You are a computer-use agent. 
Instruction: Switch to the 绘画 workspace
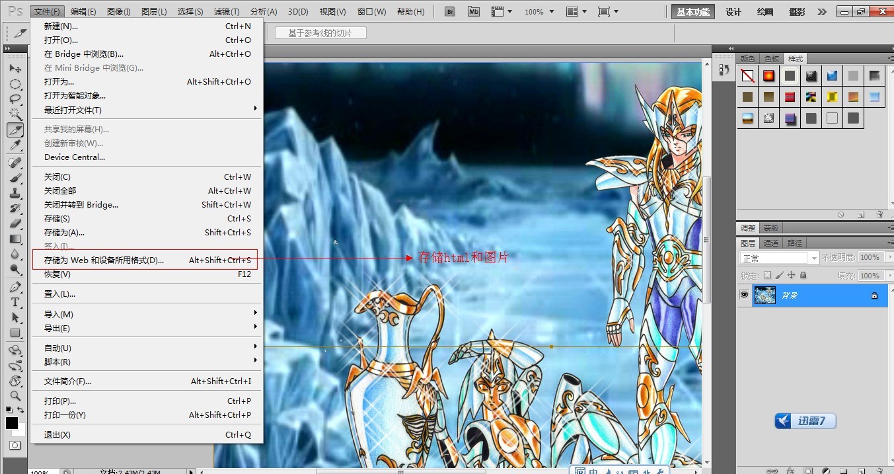(x=765, y=12)
